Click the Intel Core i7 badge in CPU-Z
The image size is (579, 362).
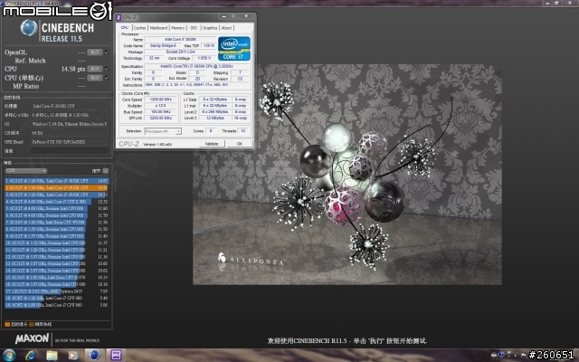[x=234, y=48]
